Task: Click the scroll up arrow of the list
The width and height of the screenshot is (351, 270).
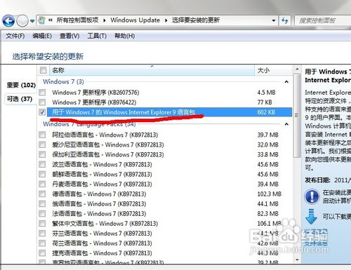Action: point(297,69)
